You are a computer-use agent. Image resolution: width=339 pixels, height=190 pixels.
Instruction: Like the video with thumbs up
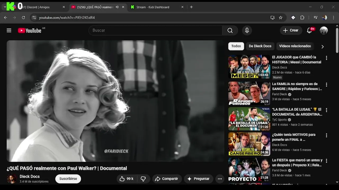(122, 179)
